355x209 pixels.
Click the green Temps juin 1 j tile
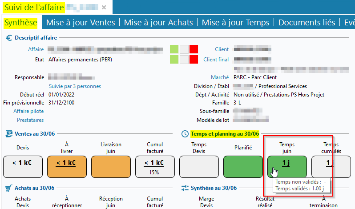pos(286,167)
